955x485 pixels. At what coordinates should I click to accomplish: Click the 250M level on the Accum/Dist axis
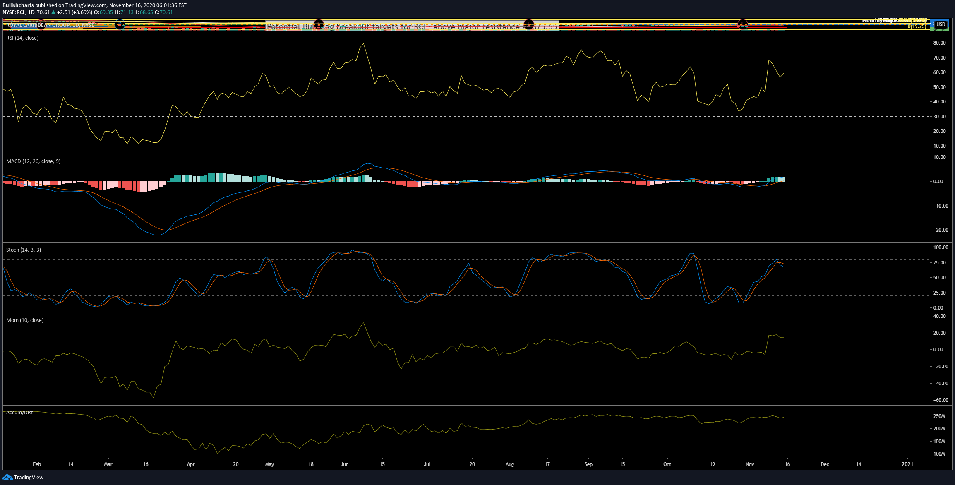(939, 416)
